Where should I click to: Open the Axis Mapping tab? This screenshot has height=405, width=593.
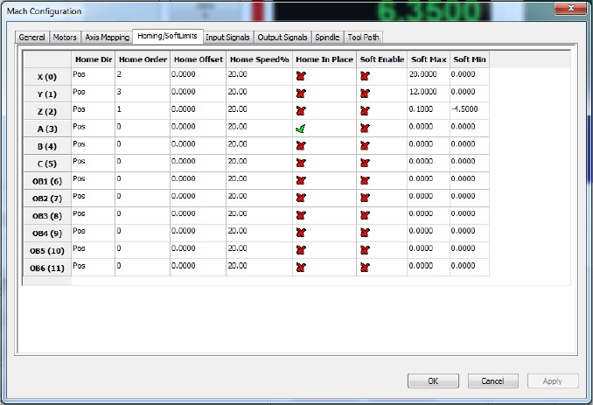[x=107, y=37]
